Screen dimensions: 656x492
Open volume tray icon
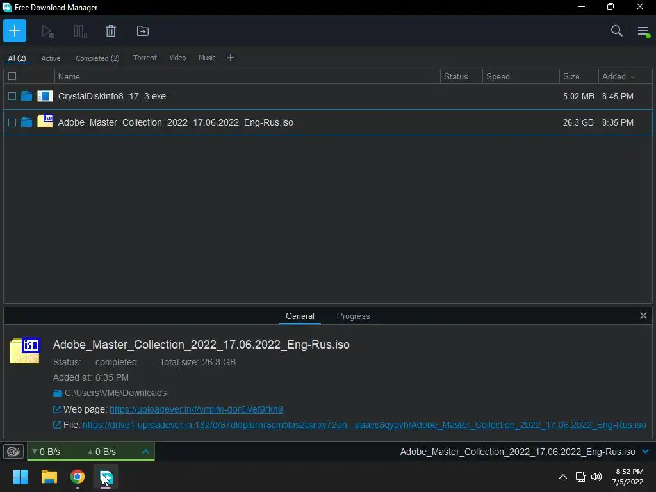[596, 477]
